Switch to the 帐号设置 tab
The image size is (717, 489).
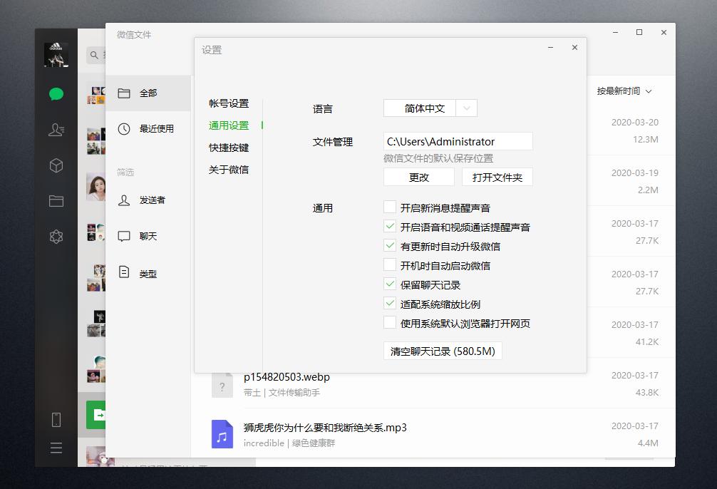230,103
